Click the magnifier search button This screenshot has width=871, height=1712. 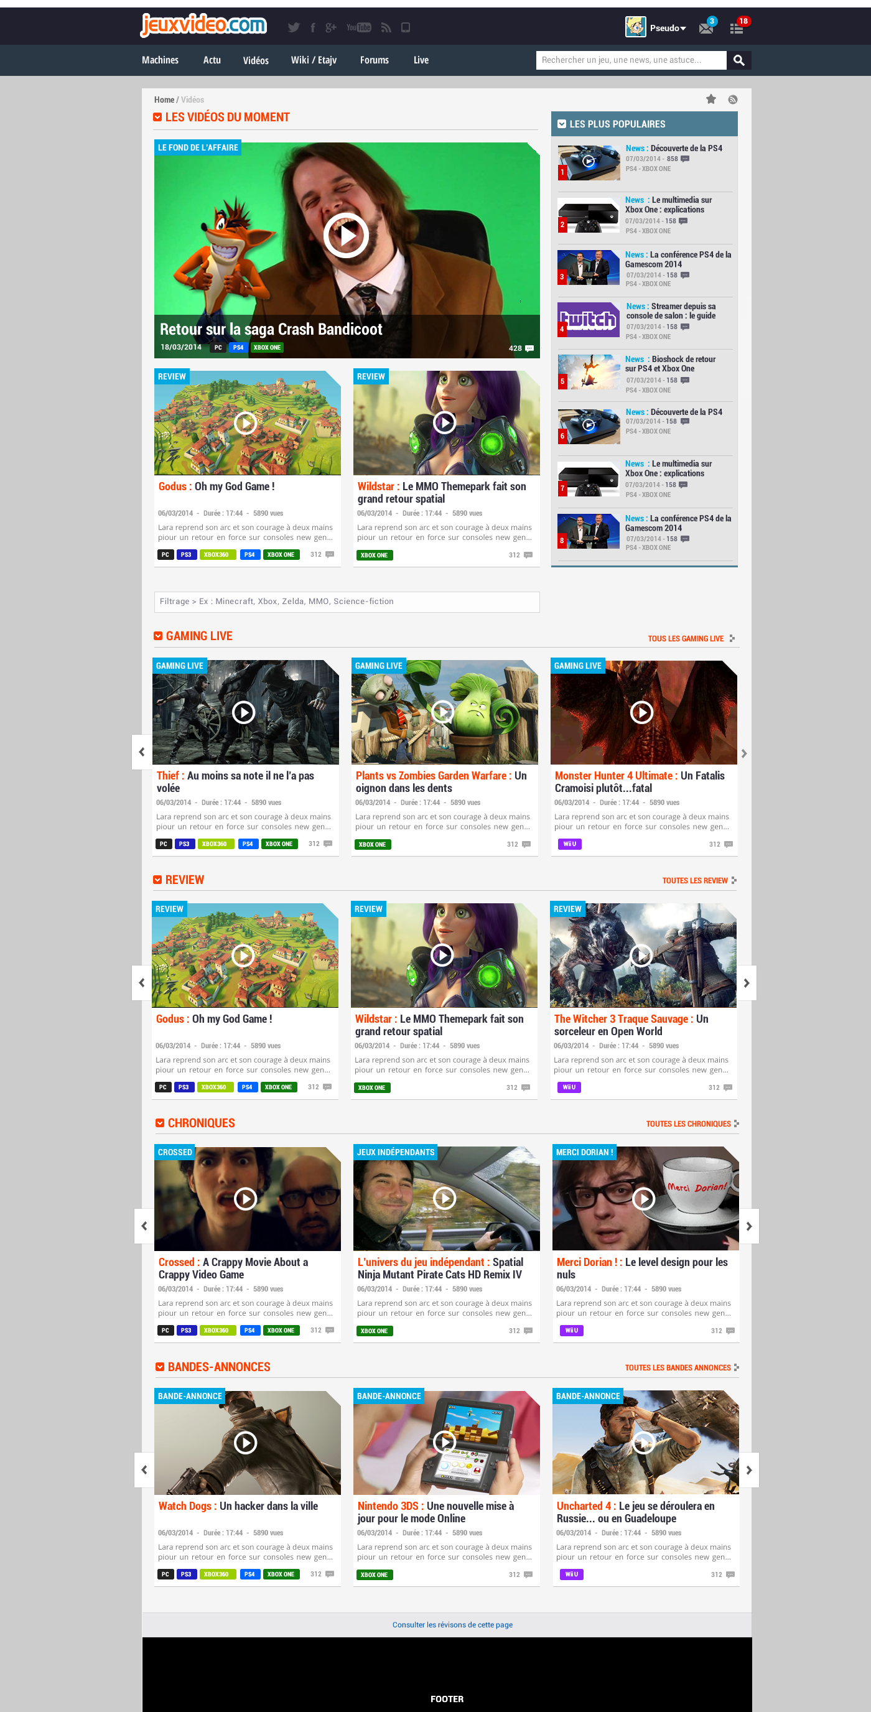click(x=738, y=60)
